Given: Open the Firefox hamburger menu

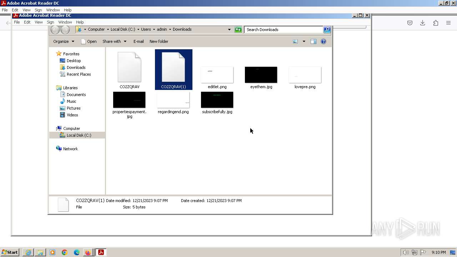Looking at the screenshot, I should [448, 23].
